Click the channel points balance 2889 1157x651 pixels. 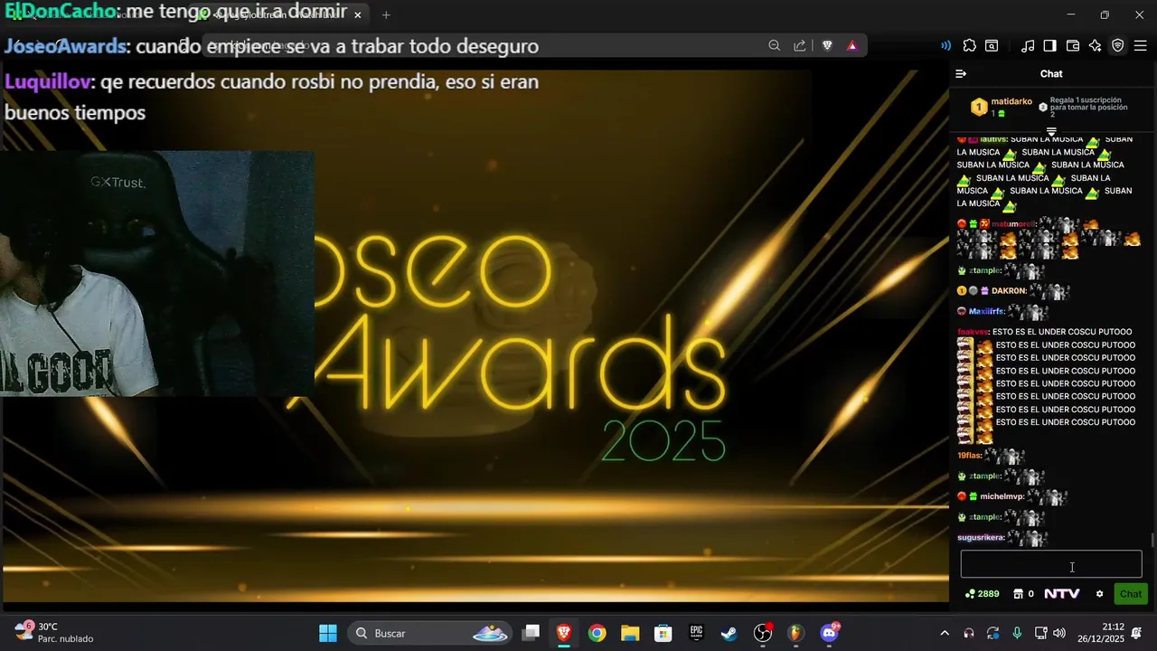(x=983, y=594)
